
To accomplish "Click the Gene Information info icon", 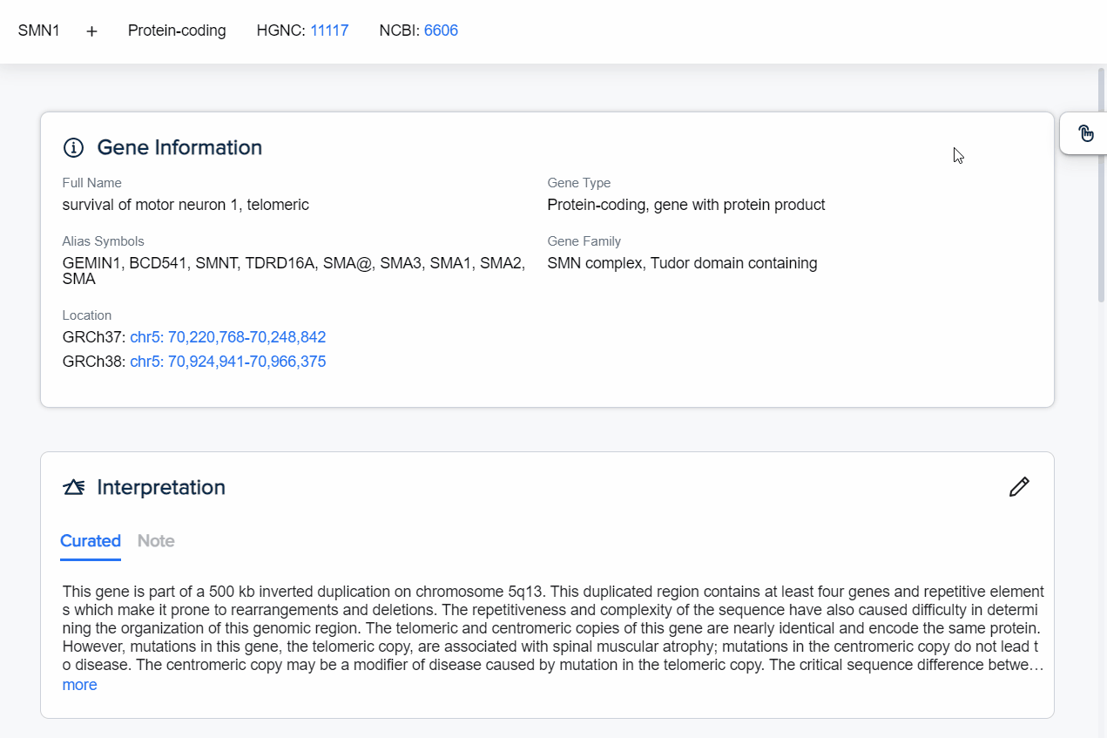I will pos(74,148).
